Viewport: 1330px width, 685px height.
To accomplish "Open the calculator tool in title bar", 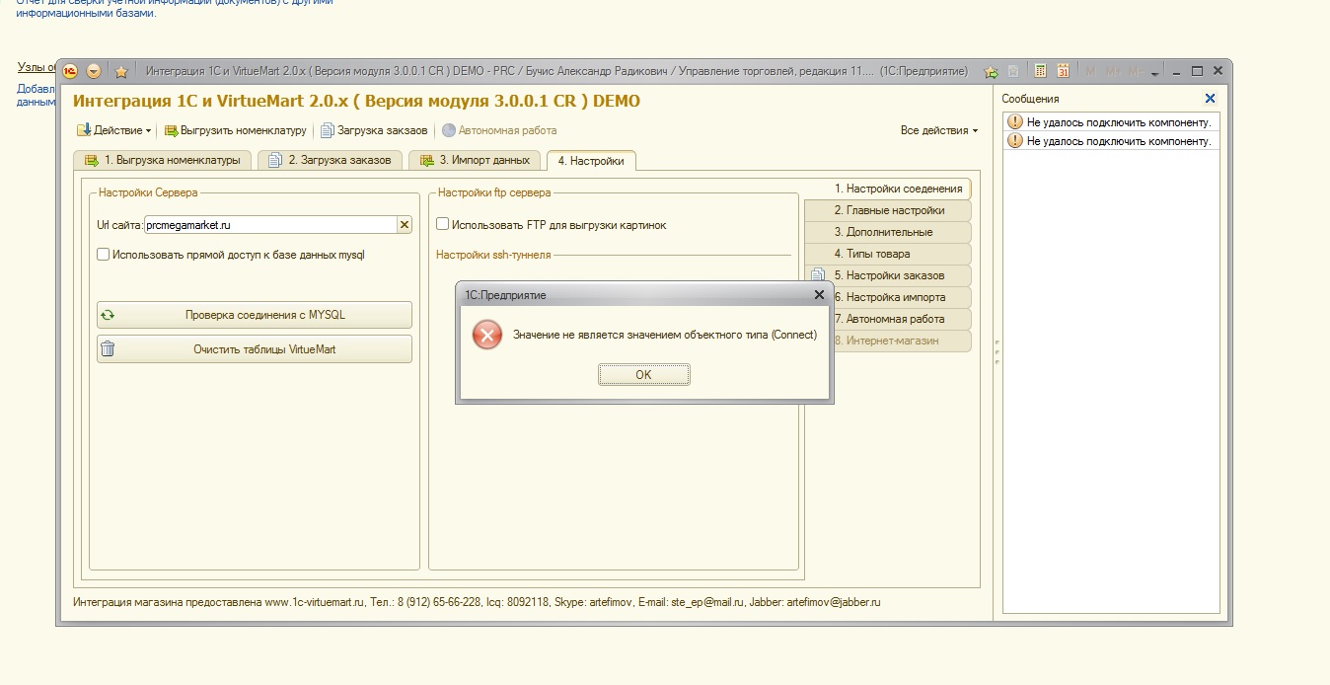I will click(1040, 71).
